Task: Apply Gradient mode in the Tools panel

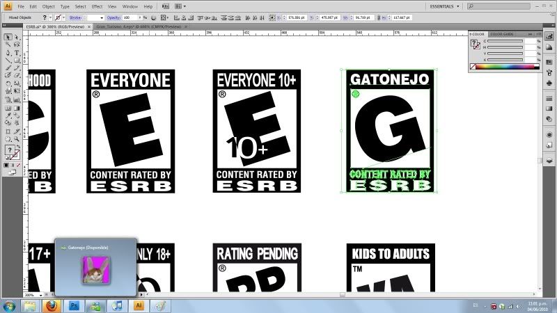Action: click(12, 165)
